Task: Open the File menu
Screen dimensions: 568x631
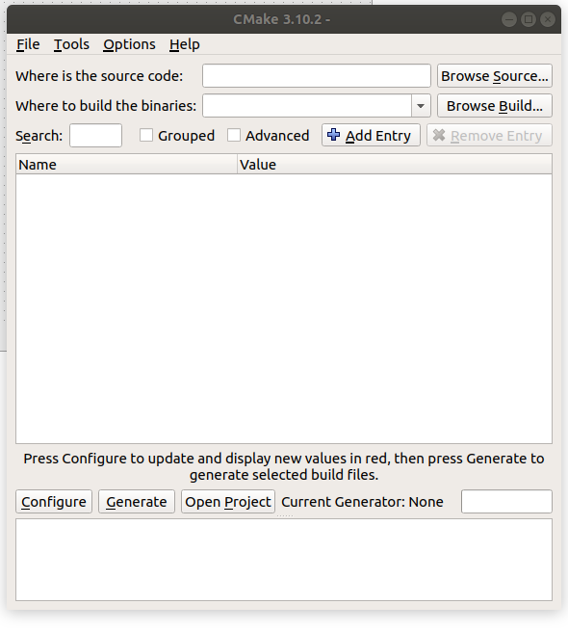Action: pyautogui.click(x=28, y=44)
